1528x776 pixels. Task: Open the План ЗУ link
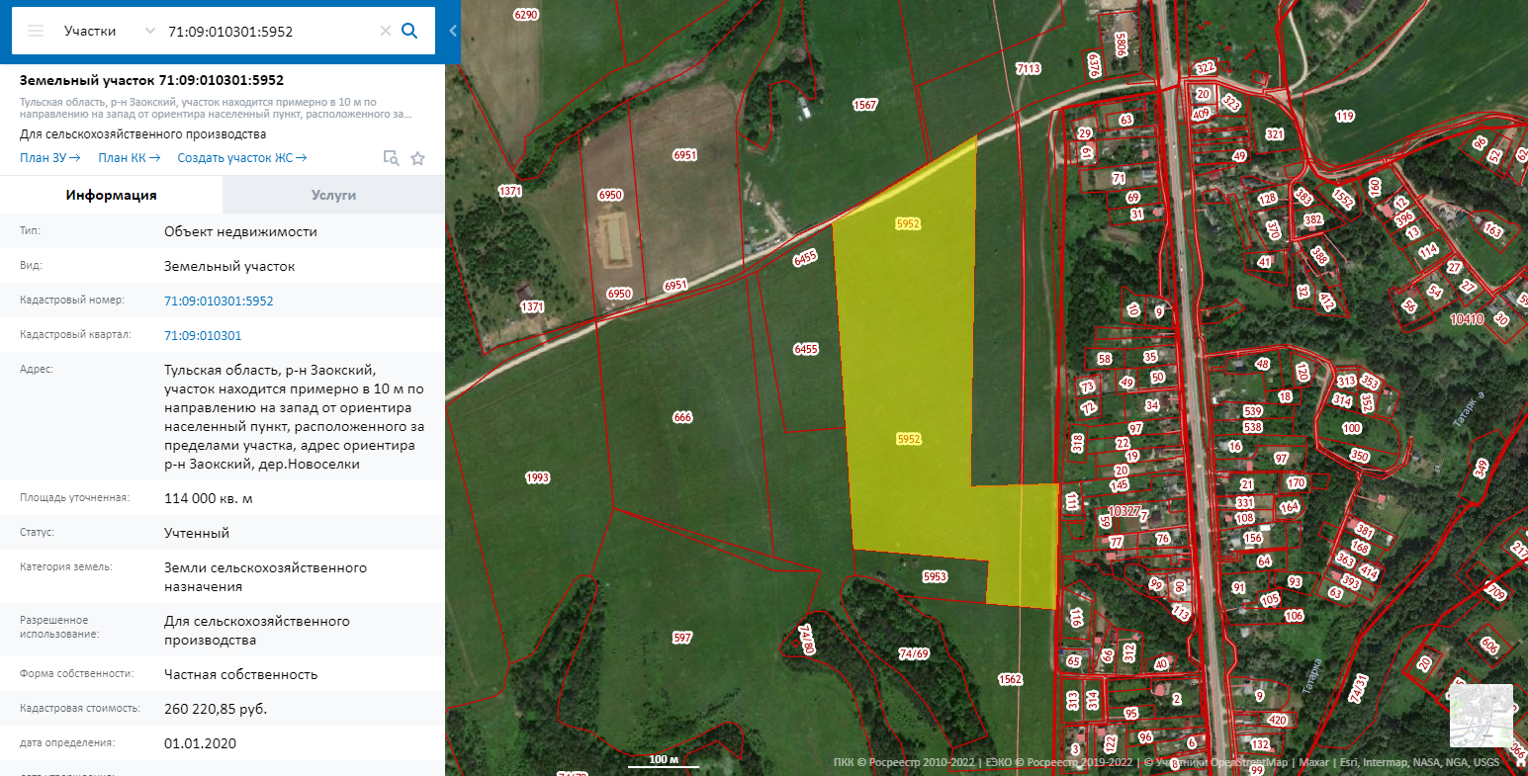point(50,158)
